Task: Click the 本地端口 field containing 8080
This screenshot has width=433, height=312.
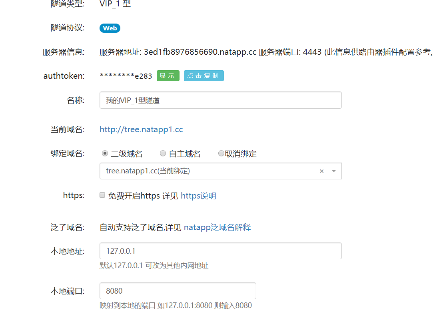Action: pos(178,291)
